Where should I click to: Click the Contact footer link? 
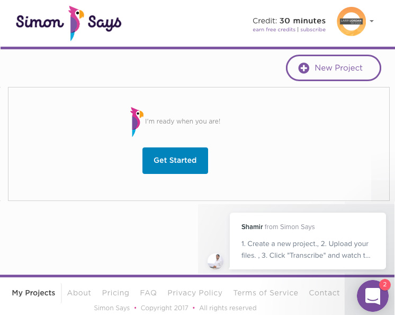tap(324, 293)
